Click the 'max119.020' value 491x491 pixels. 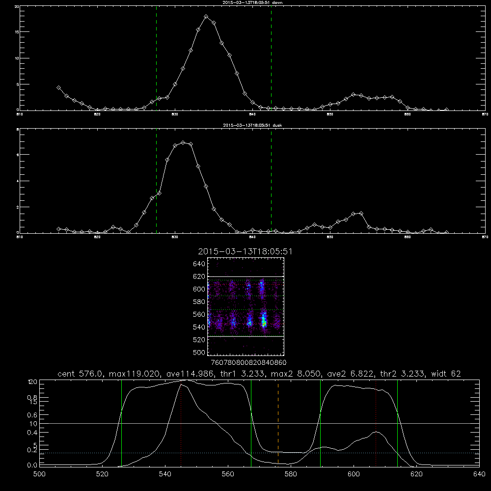(x=134, y=374)
